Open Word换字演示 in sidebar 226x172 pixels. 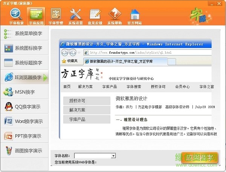coord(24,121)
